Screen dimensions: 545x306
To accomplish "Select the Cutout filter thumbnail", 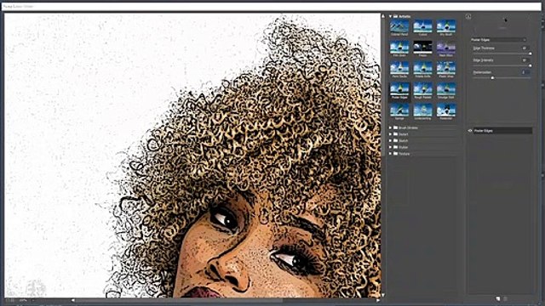I will click(422, 26).
